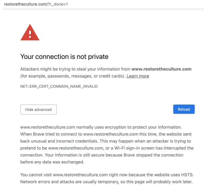The image size is (204, 189).
Task: Reload the page with the Reload button
Action: click(184, 109)
